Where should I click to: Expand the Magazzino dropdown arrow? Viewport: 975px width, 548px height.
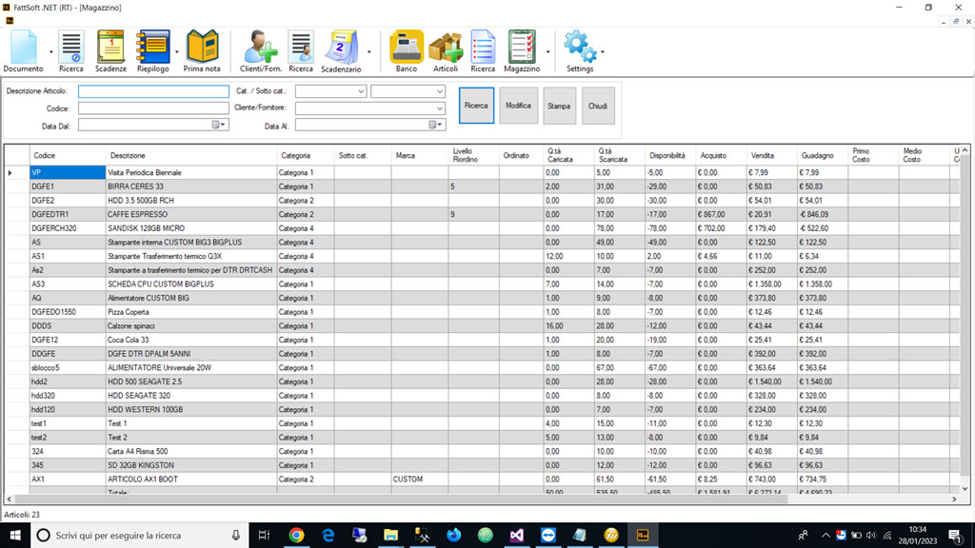click(547, 52)
